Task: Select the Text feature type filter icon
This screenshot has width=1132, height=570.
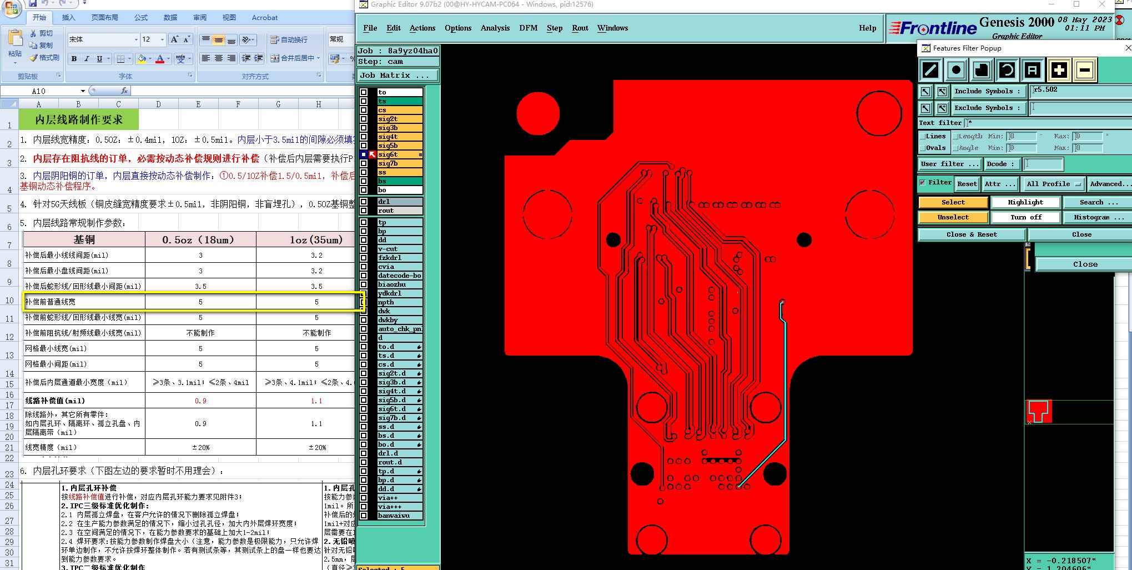Action: click(1032, 70)
